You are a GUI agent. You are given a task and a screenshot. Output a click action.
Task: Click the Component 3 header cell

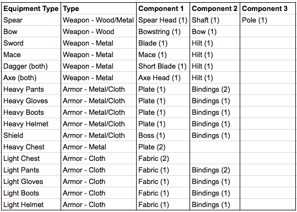[267, 9]
